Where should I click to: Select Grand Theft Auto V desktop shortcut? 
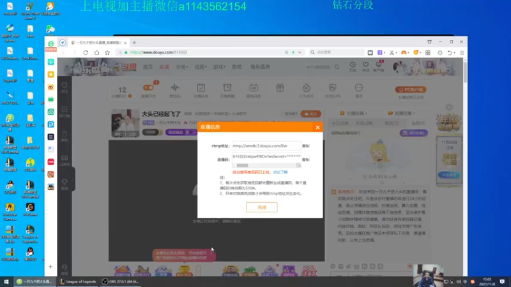click(30, 10)
